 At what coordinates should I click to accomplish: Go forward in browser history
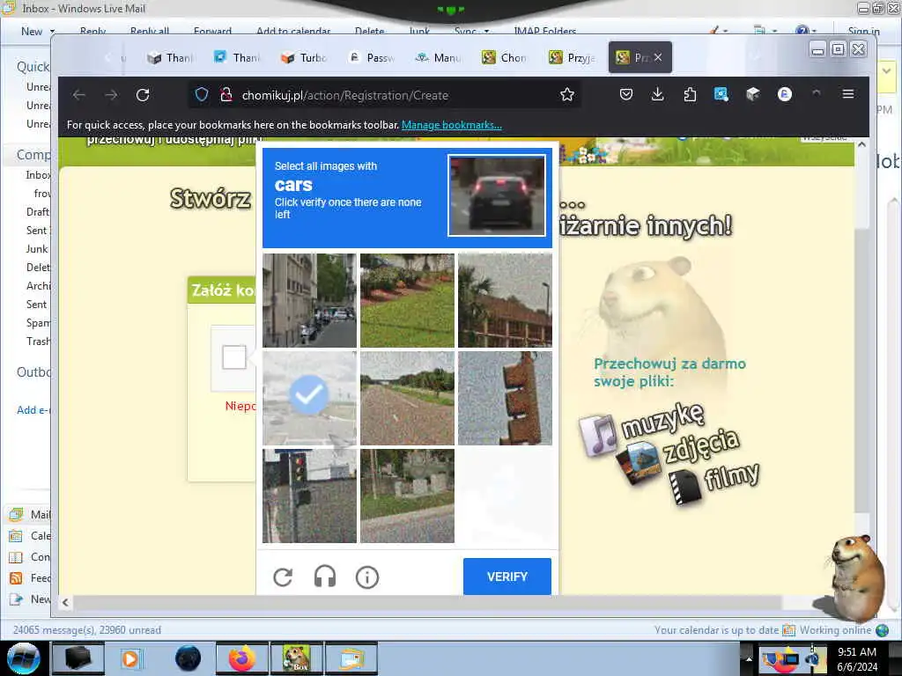point(111,95)
